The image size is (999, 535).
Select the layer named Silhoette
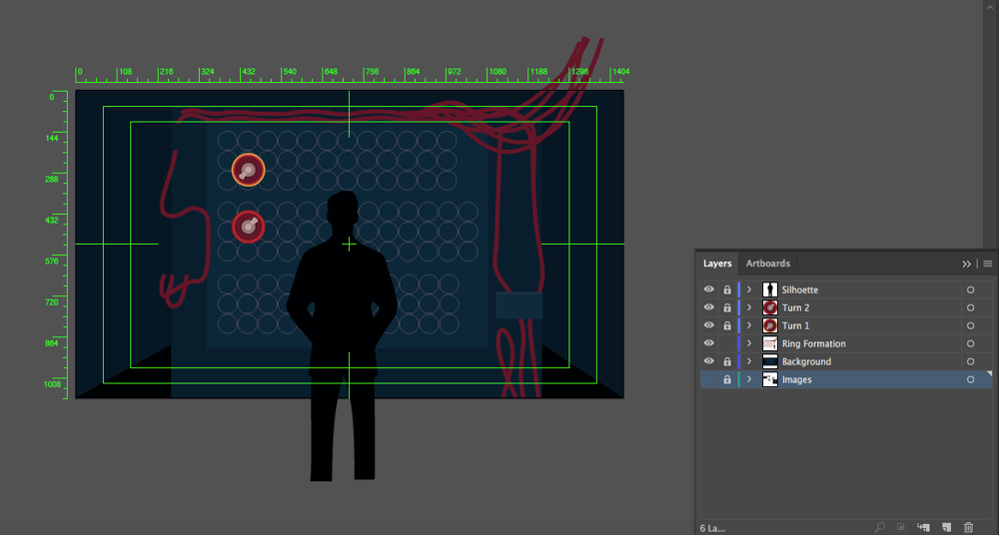[x=799, y=289]
